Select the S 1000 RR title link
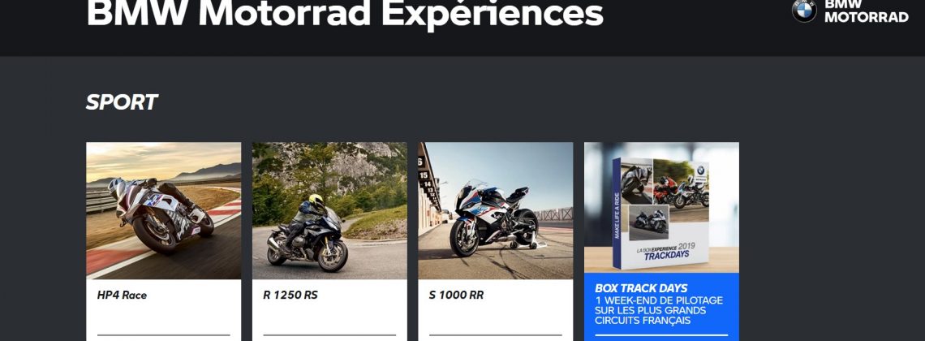Image resolution: width=925 pixels, height=341 pixels. tap(456, 295)
